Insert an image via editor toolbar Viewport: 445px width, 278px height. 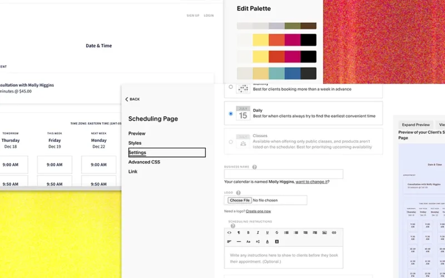click(324, 232)
